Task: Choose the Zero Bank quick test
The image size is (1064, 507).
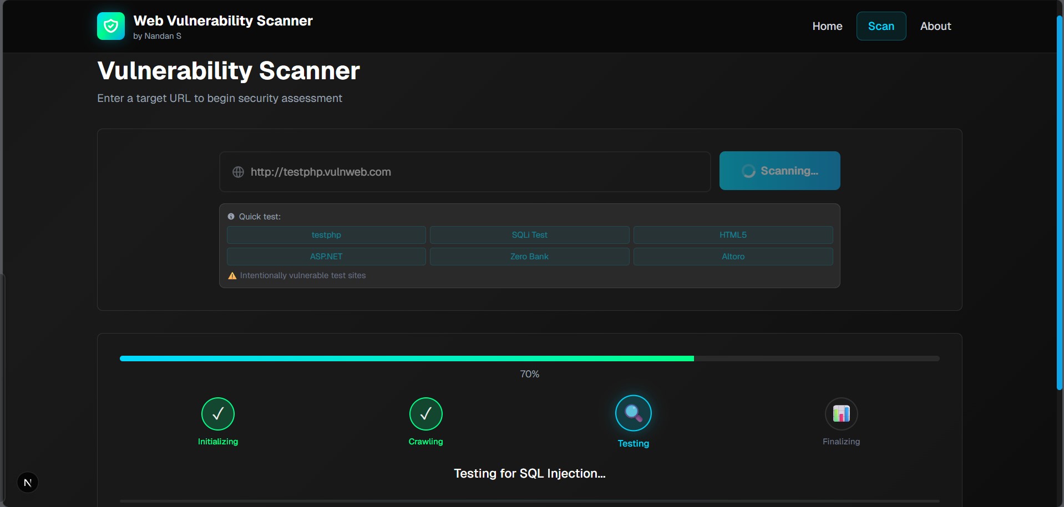Action: pyautogui.click(x=529, y=257)
